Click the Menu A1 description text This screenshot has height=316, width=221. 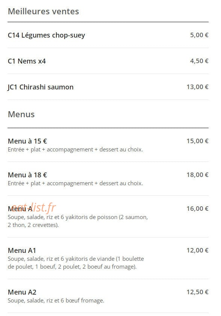coord(76,263)
